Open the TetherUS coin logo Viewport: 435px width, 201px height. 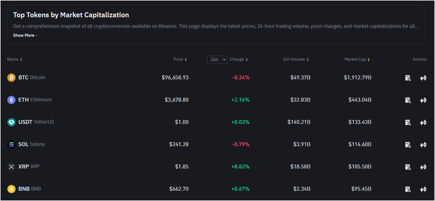11,122
